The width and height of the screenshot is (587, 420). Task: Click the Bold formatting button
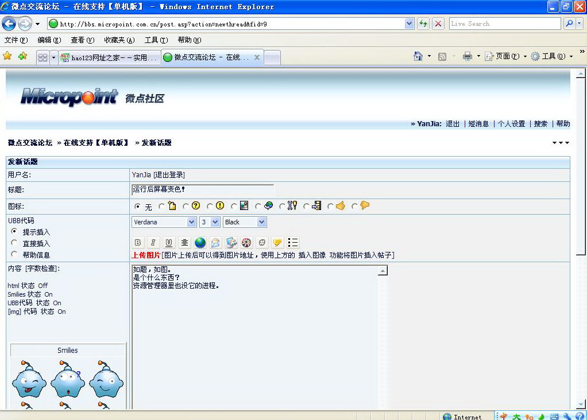coord(138,243)
